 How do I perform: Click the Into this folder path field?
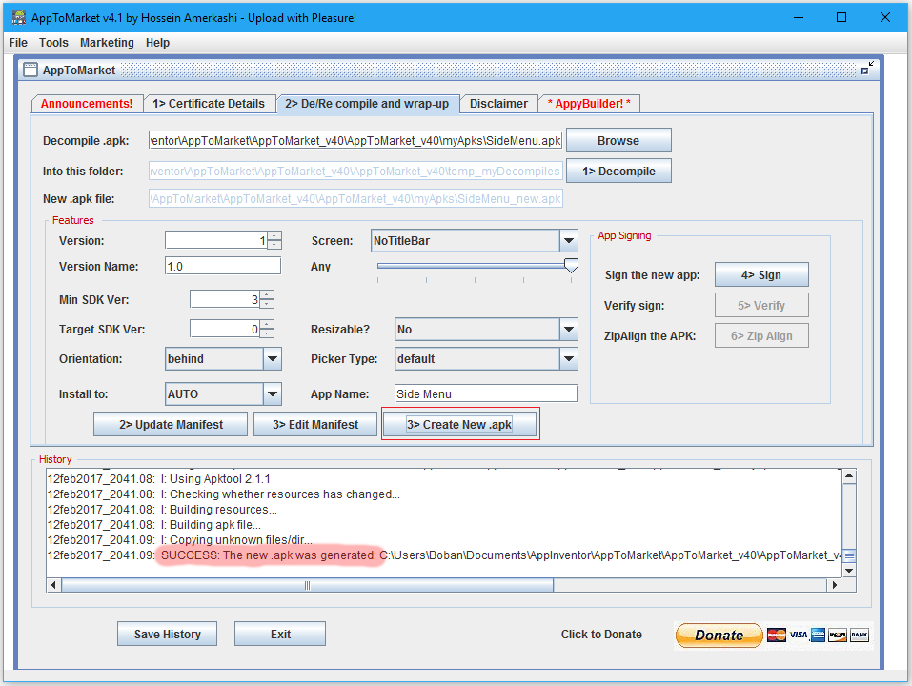[356, 171]
